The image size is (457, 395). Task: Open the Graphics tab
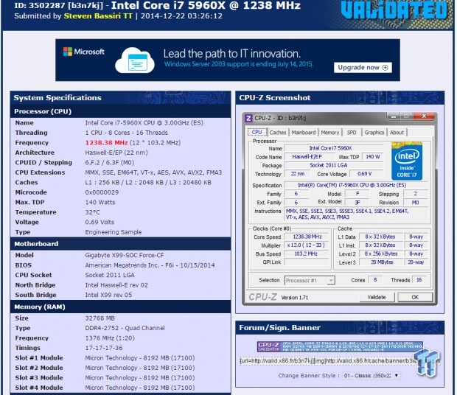374,132
